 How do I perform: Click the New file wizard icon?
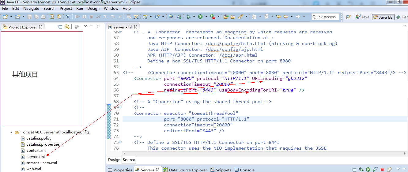click(x=5, y=17)
